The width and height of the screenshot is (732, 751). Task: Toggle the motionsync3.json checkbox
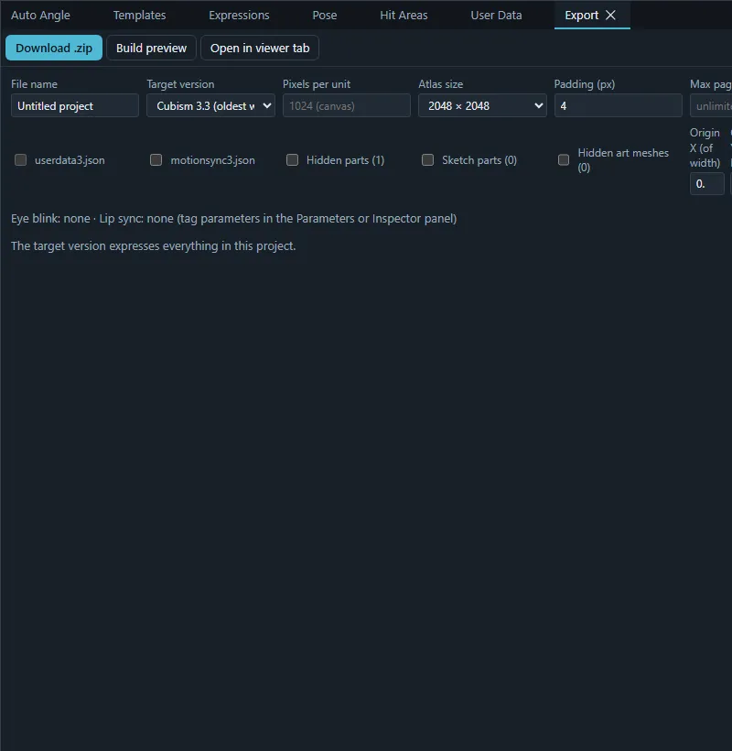click(156, 160)
